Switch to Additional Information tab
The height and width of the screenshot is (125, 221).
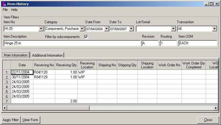(48, 55)
